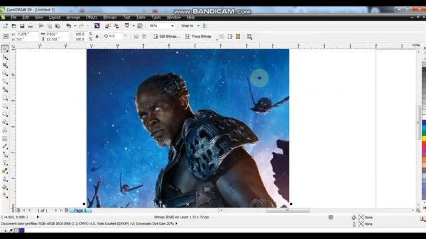426x239 pixels.
Task: Expand the document color profiles arrow
Action: click(x=176, y=224)
